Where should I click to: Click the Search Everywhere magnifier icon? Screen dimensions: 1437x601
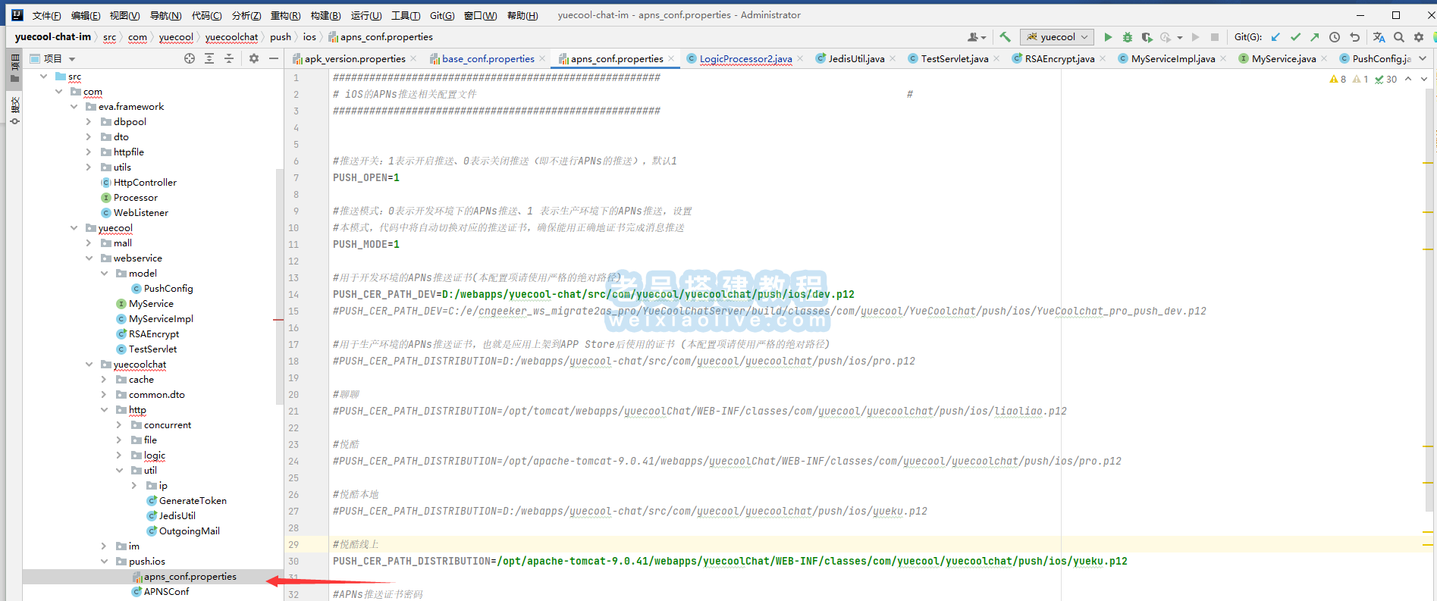point(1399,37)
